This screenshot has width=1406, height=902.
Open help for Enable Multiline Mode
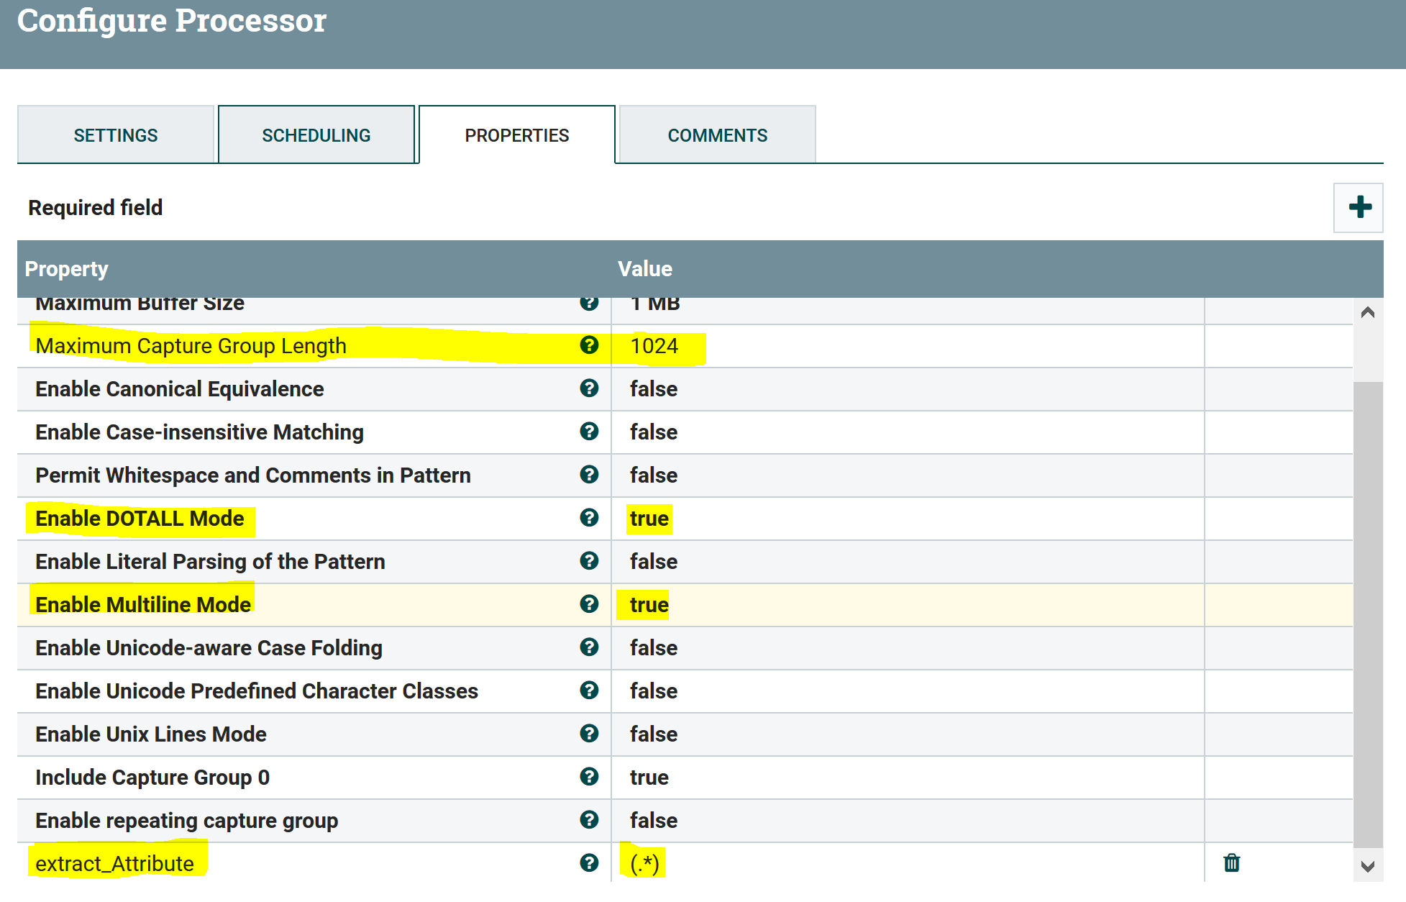[589, 604]
